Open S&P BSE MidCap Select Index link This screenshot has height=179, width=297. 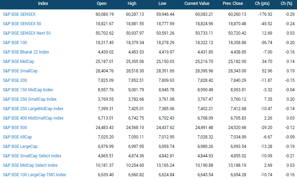30,165
